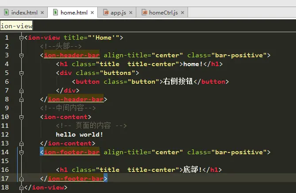Image resolution: width=296 pixels, height=193 pixels.
Task: Collapse the ion-content fold on line 10
Action: (x=21, y=117)
